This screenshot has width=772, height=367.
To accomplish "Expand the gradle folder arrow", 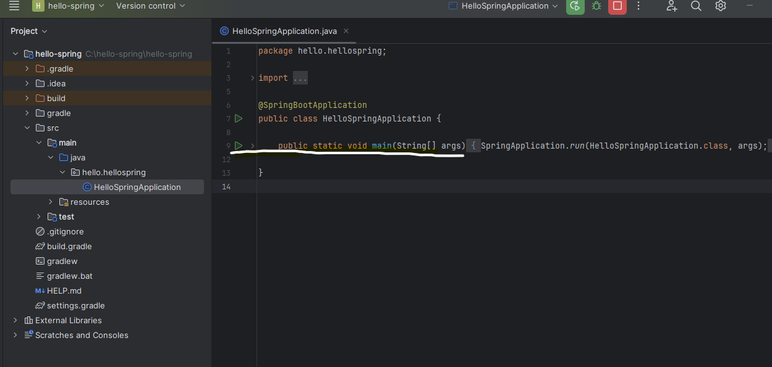I will (27, 113).
